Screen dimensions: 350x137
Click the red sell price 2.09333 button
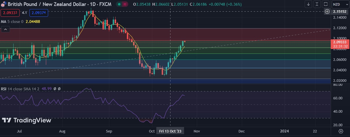tap(10, 12)
